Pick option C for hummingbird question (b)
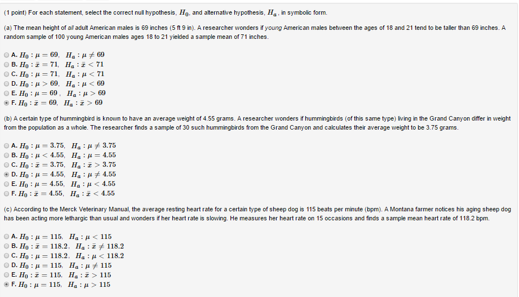 coord(6,165)
